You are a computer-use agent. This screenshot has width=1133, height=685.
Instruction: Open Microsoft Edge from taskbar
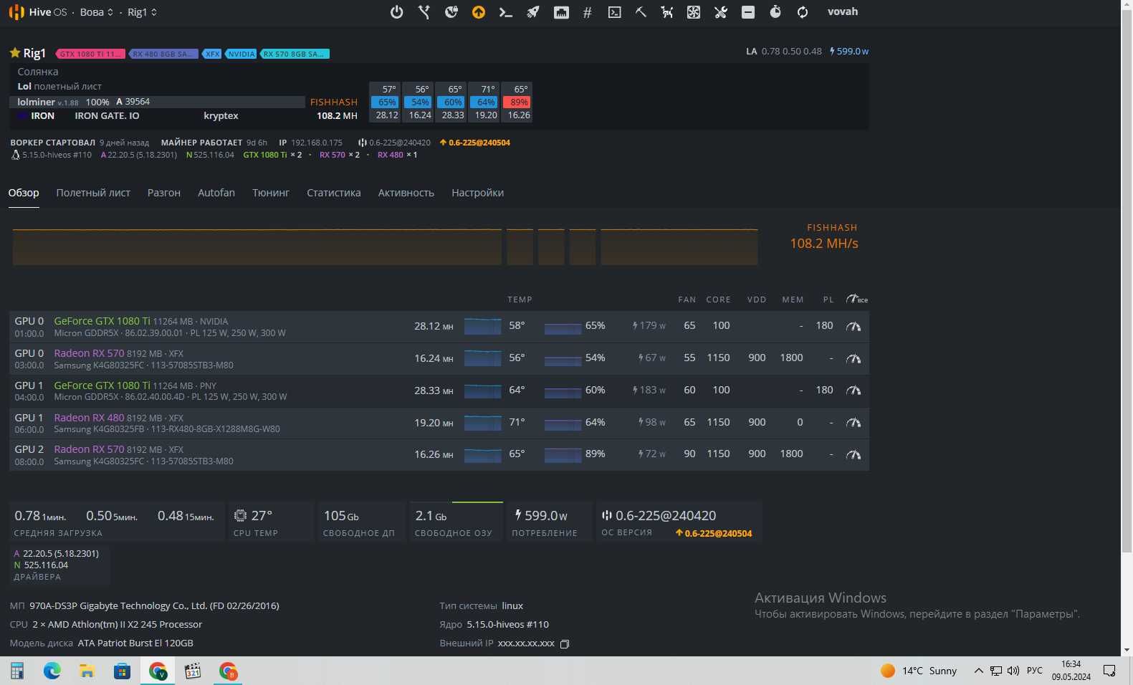[52, 671]
